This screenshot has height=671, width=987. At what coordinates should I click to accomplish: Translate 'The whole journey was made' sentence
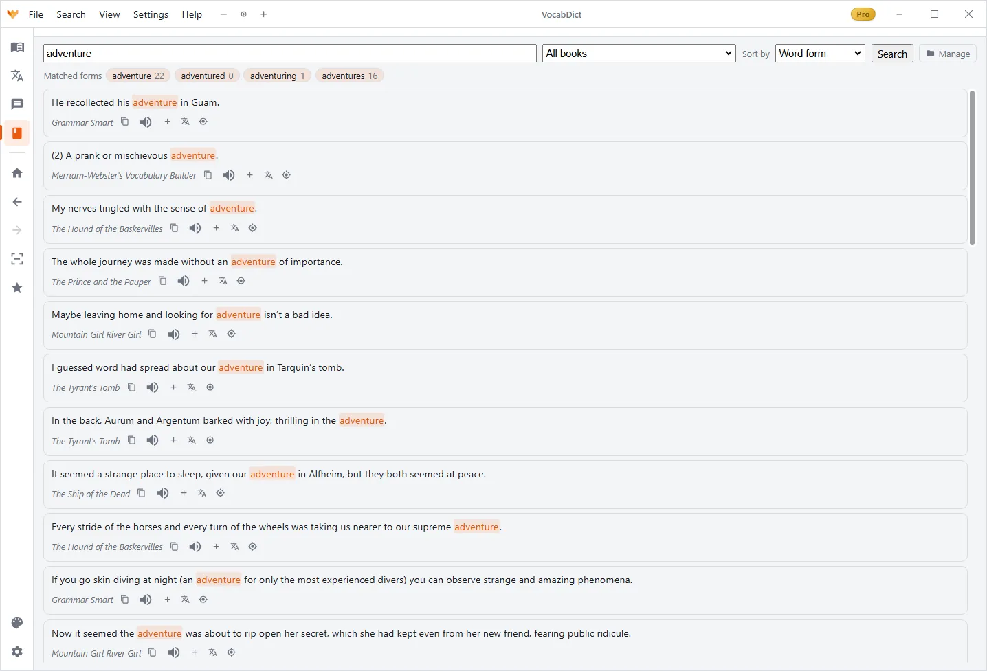(x=223, y=281)
